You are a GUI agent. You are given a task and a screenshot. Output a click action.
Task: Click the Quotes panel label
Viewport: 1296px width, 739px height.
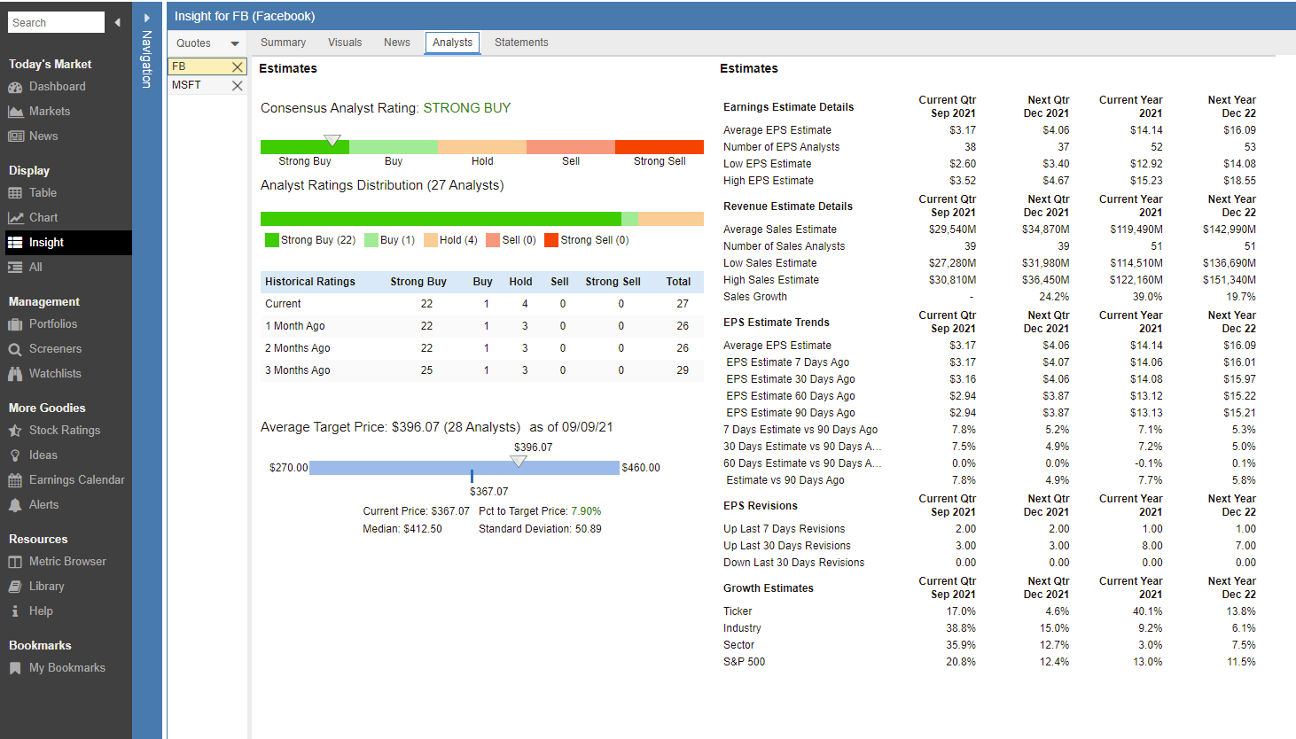pyautogui.click(x=193, y=43)
